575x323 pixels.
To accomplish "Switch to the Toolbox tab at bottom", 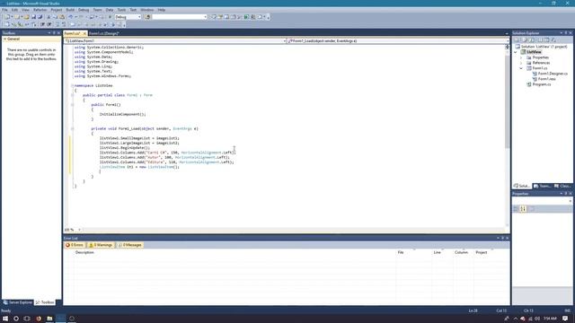I will (45, 302).
